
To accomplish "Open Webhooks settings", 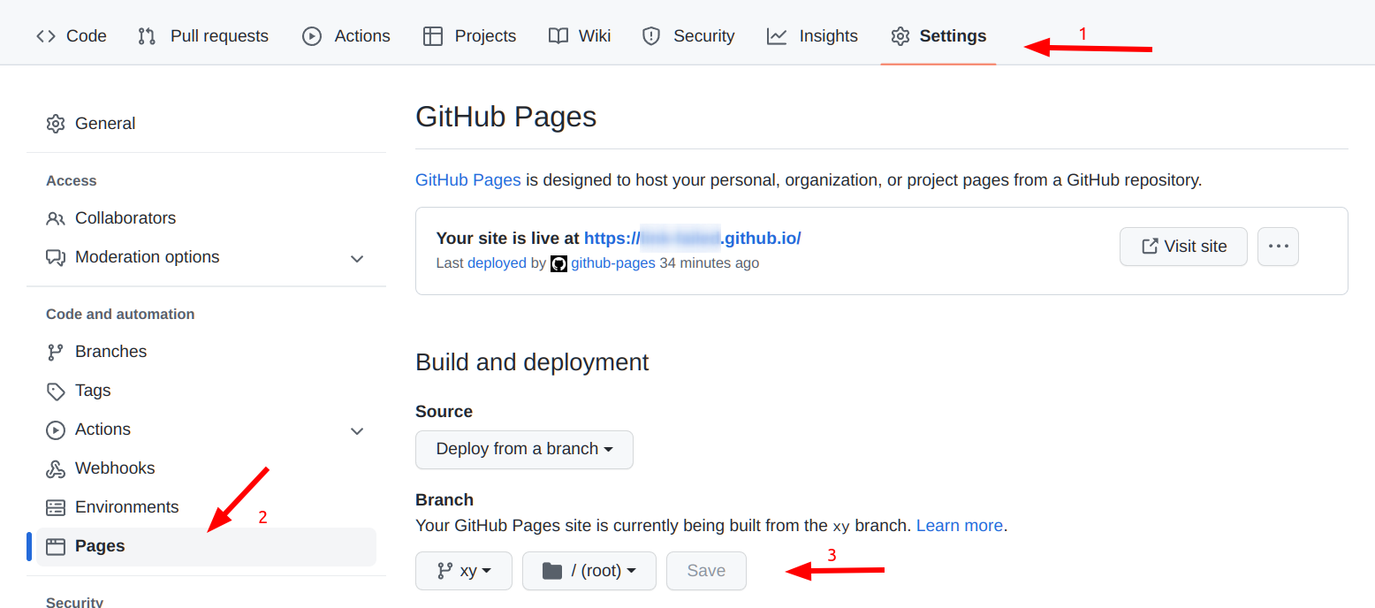I will coord(206,468).
